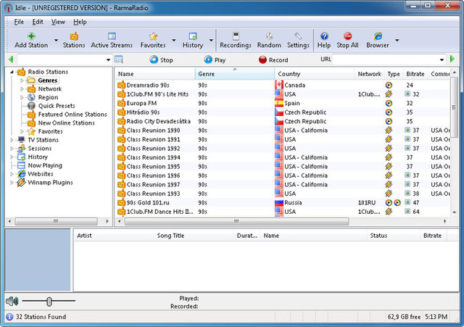The height and width of the screenshot is (327, 464).
Task: Show Active Streams from the toolbar
Action: pos(111,36)
